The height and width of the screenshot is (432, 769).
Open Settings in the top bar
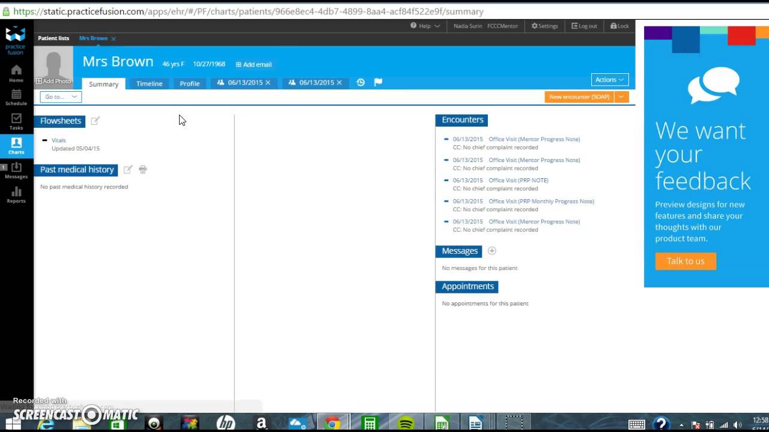pyautogui.click(x=545, y=26)
